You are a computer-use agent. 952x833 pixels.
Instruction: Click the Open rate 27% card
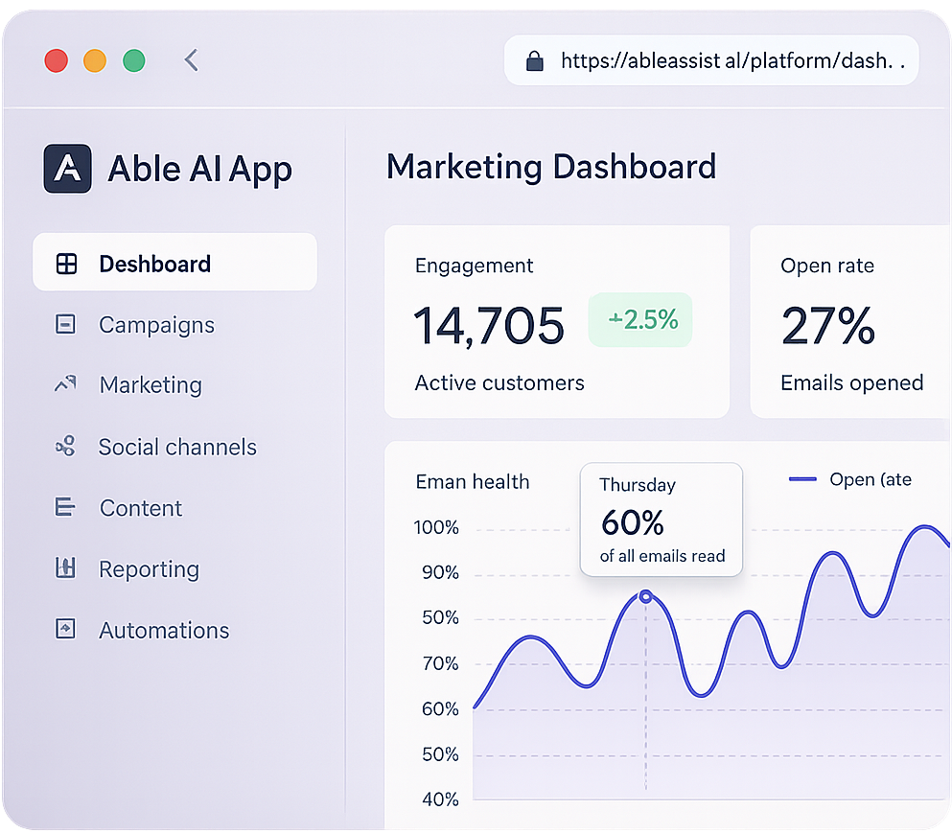pos(850,322)
